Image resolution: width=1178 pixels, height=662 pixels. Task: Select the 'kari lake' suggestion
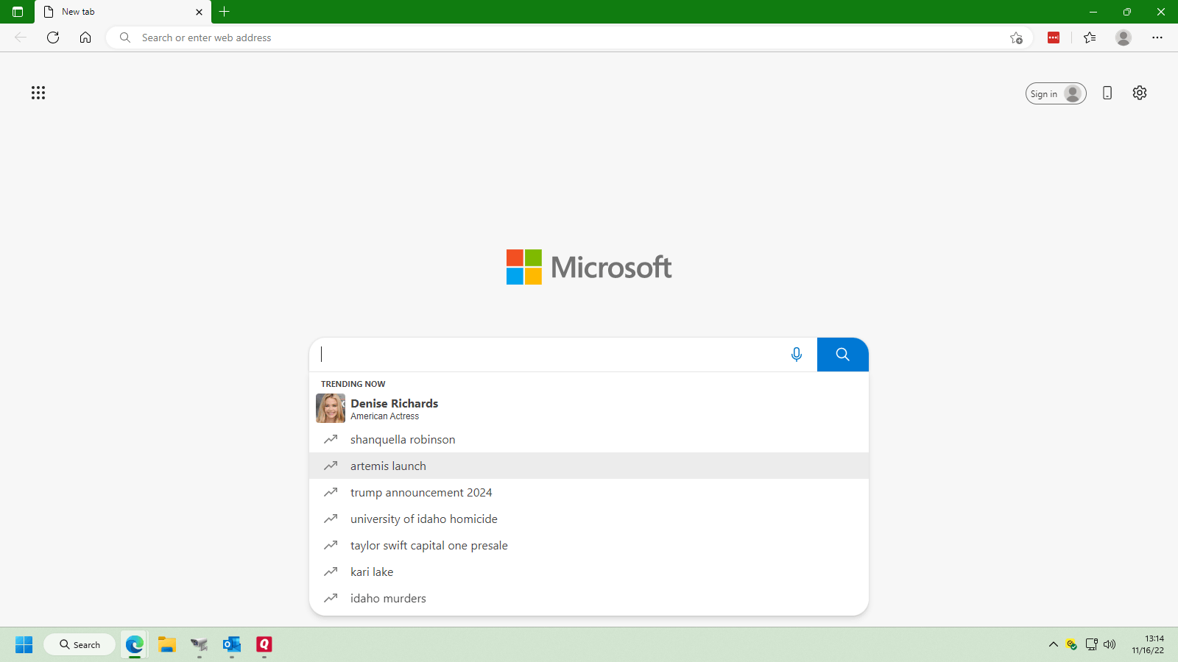coord(589,572)
